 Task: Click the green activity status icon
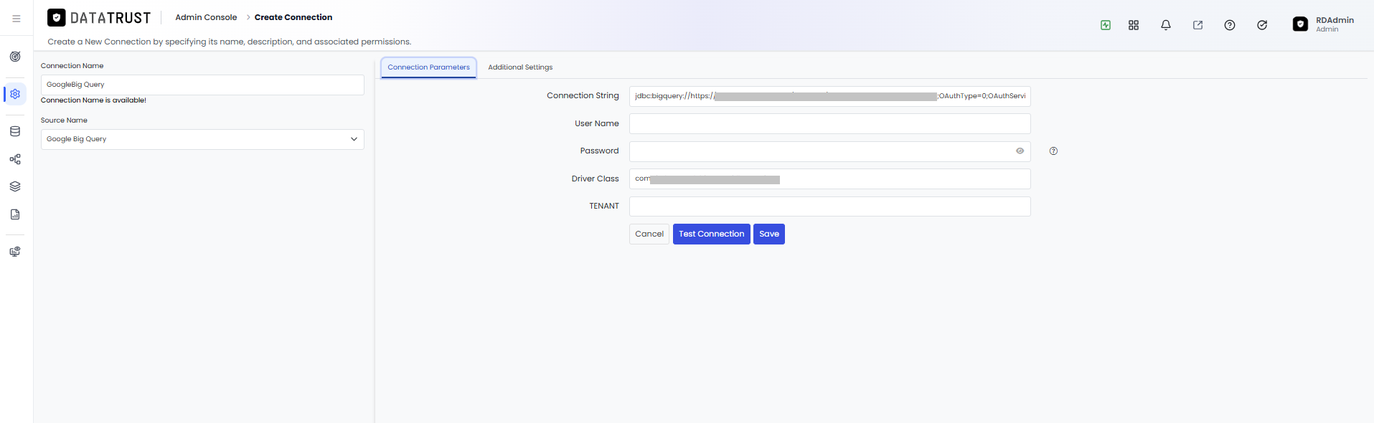[x=1106, y=25]
